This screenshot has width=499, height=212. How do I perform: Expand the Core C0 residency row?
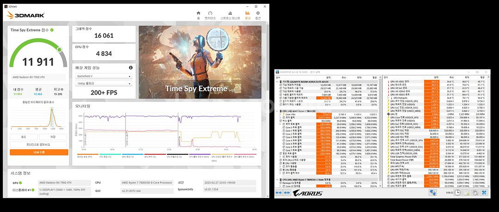(x=280, y=186)
